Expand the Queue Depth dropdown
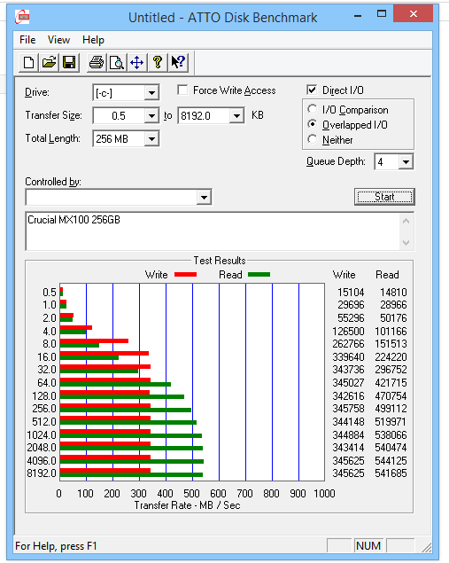 [406, 162]
